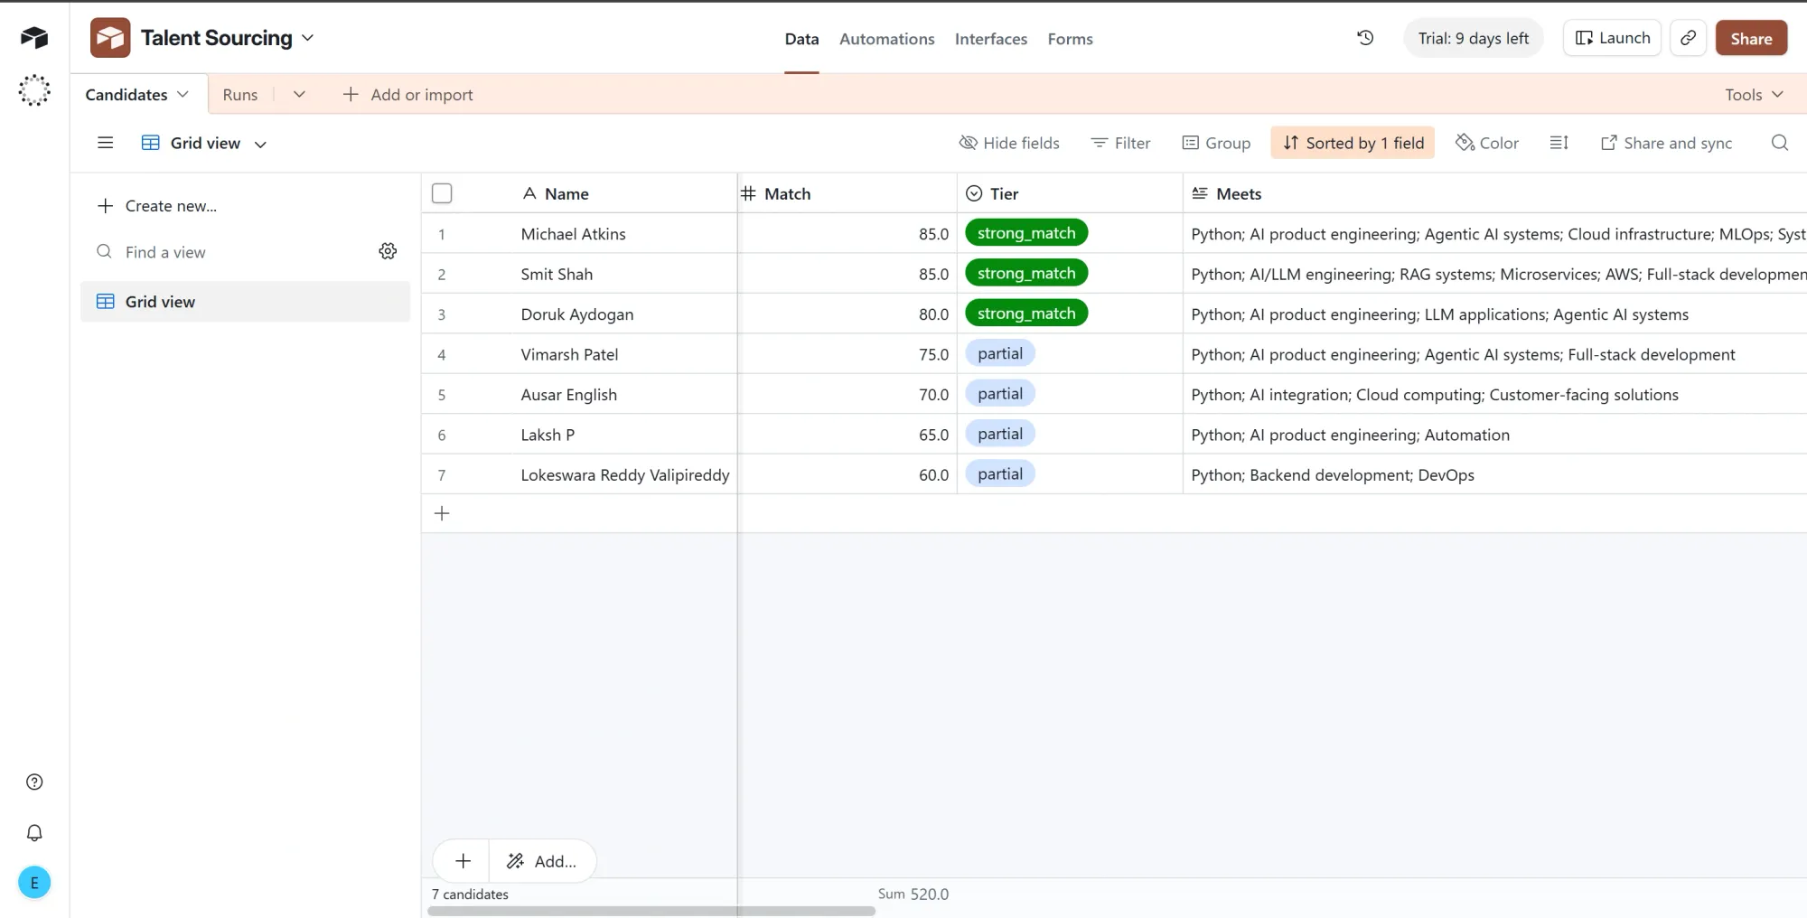This screenshot has height=918, width=1807.
Task: Click the Share button
Action: pyautogui.click(x=1751, y=38)
